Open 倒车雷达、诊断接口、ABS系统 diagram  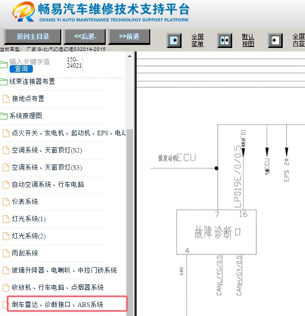click(x=57, y=304)
